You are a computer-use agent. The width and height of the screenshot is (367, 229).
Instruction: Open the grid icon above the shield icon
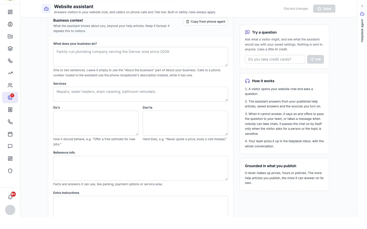(x=10, y=159)
